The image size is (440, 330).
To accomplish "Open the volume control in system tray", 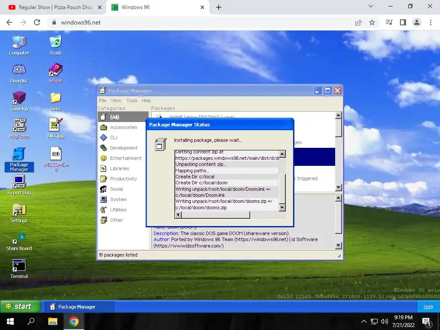I will (x=385, y=321).
